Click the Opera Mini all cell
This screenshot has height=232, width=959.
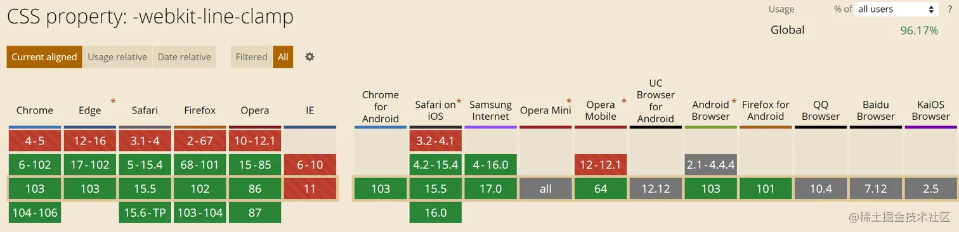tap(545, 189)
